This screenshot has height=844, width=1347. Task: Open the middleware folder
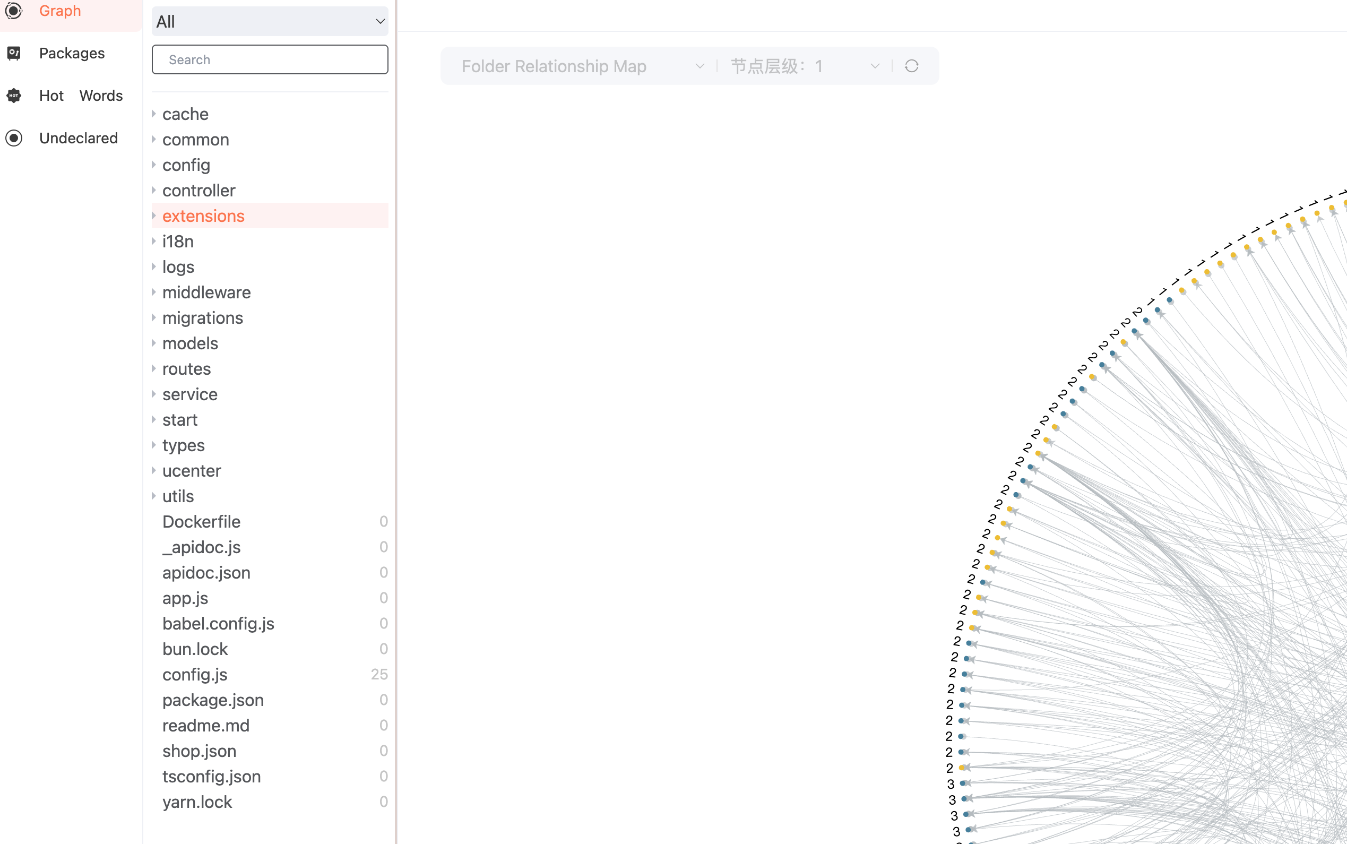point(206,292)
